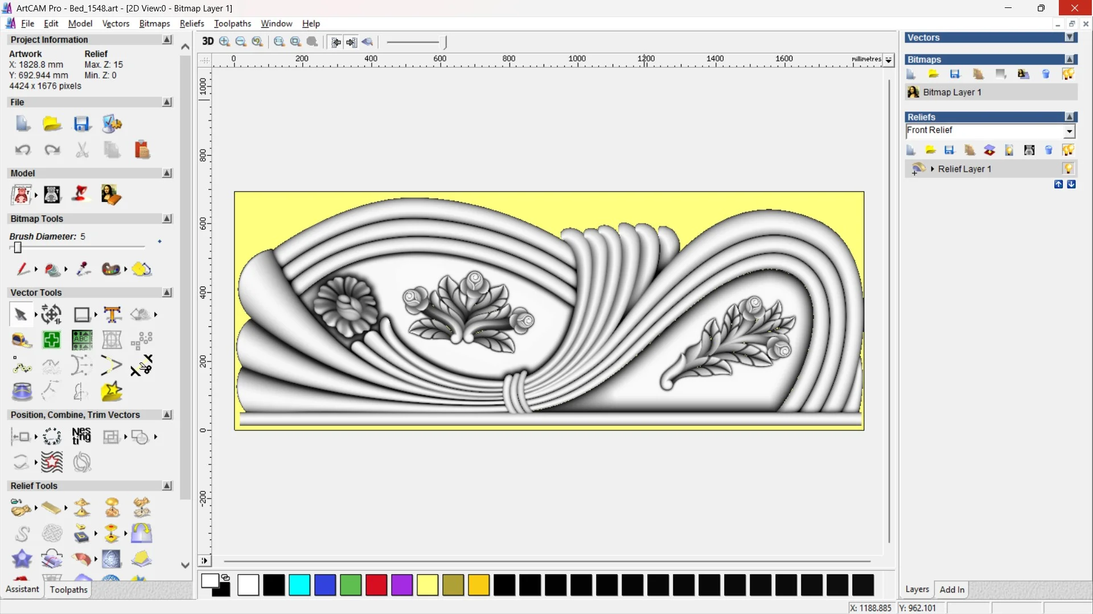This screenshot has height=614, width=1093.
Task: Expand the Vectors panel
Action: pos(1070,38)
